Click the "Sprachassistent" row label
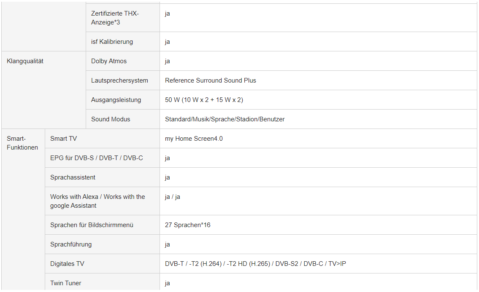Screen dimensions: 479x292 click(x=73, y=177)
